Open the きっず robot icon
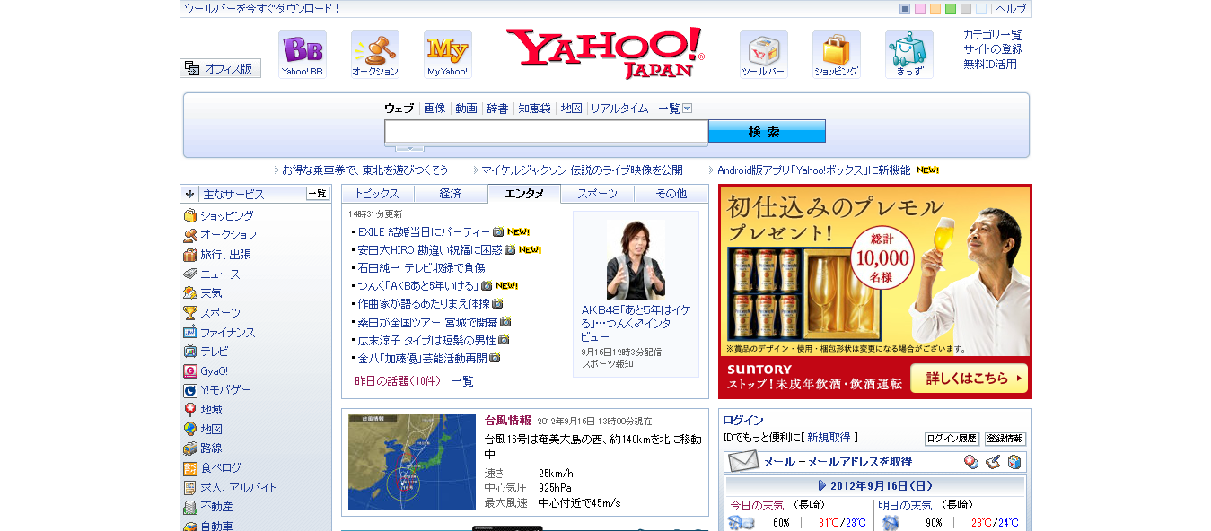 909,54
